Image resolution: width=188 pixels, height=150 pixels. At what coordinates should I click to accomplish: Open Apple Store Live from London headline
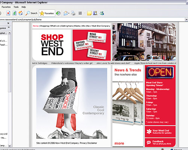pyautogui.click(x=155, y=63)
